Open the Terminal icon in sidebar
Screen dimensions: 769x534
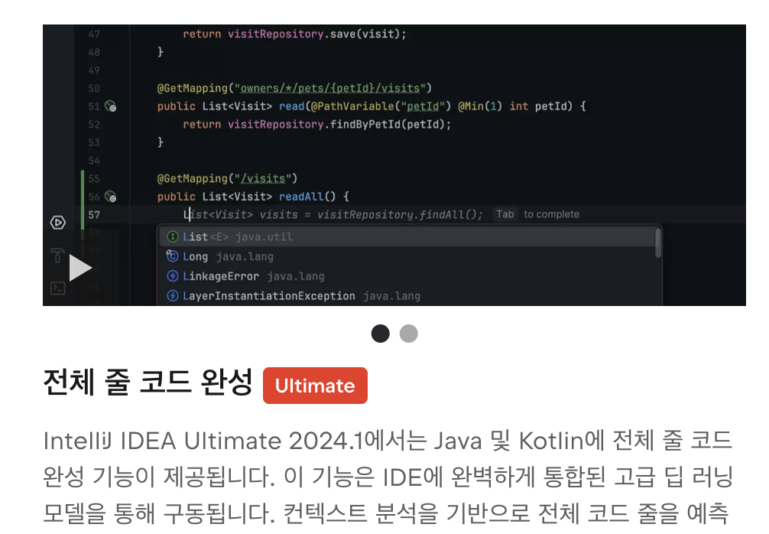(58, 288)
